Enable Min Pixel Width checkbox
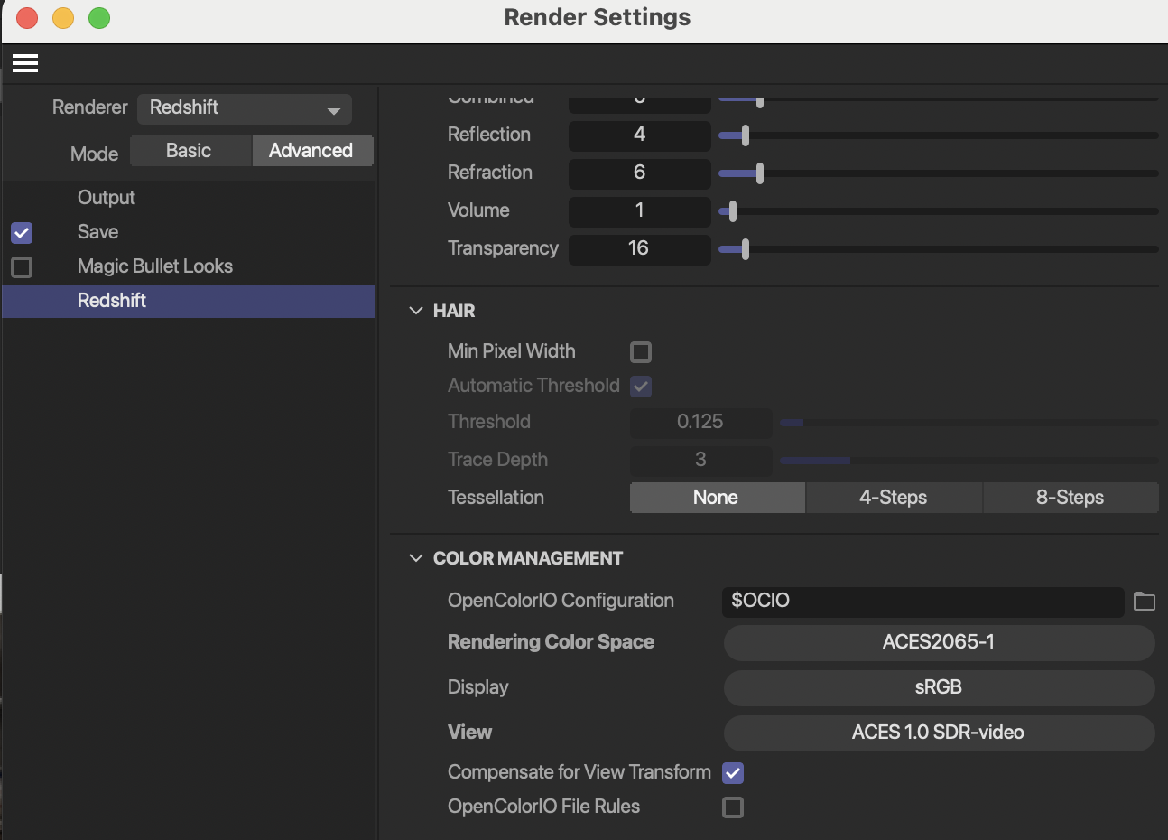Image resolution: width=1168 pixels, height=840 pixels. click(641, 352)
